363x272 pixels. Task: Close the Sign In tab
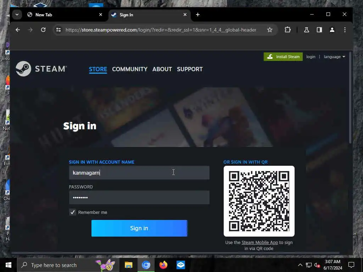point(185,15)
